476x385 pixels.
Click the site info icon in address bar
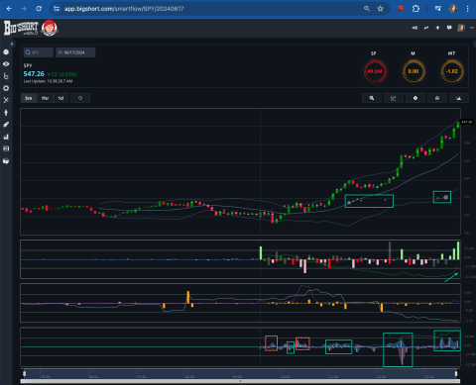click(57, 9)
